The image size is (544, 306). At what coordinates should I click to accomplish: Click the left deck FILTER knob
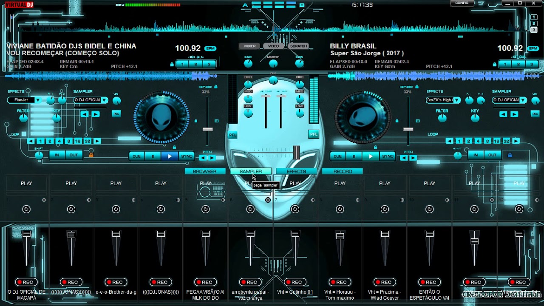(23, 119)
